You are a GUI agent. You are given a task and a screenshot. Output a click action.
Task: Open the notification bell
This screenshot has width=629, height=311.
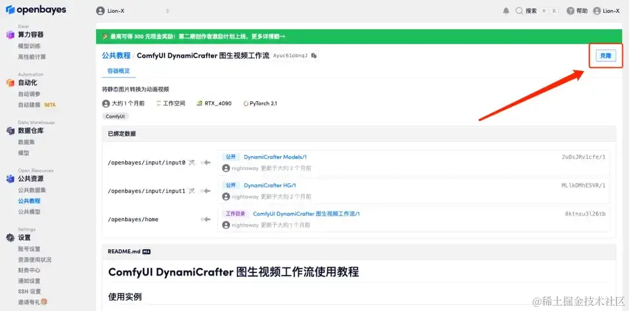[x=506, y=11]
